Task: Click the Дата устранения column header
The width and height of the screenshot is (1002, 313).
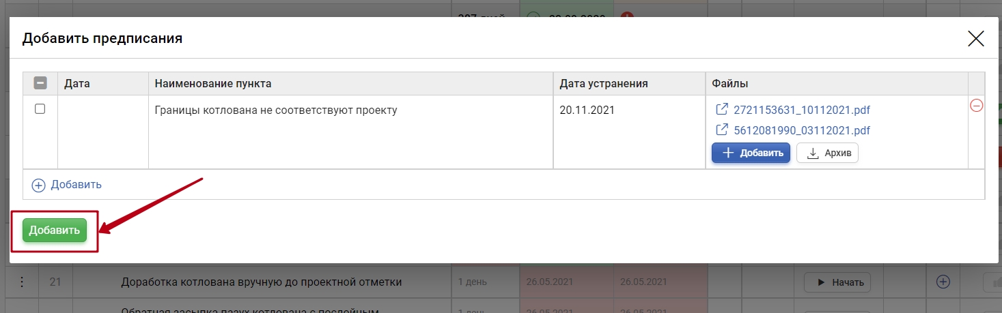Action: click(x=603, y=83)
